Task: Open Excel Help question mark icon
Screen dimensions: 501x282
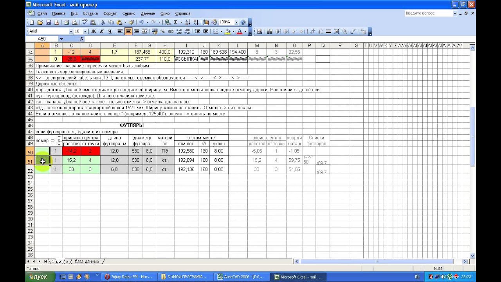Action: (243, 22)
